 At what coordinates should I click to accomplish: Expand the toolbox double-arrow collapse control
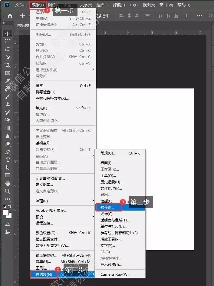4,23
